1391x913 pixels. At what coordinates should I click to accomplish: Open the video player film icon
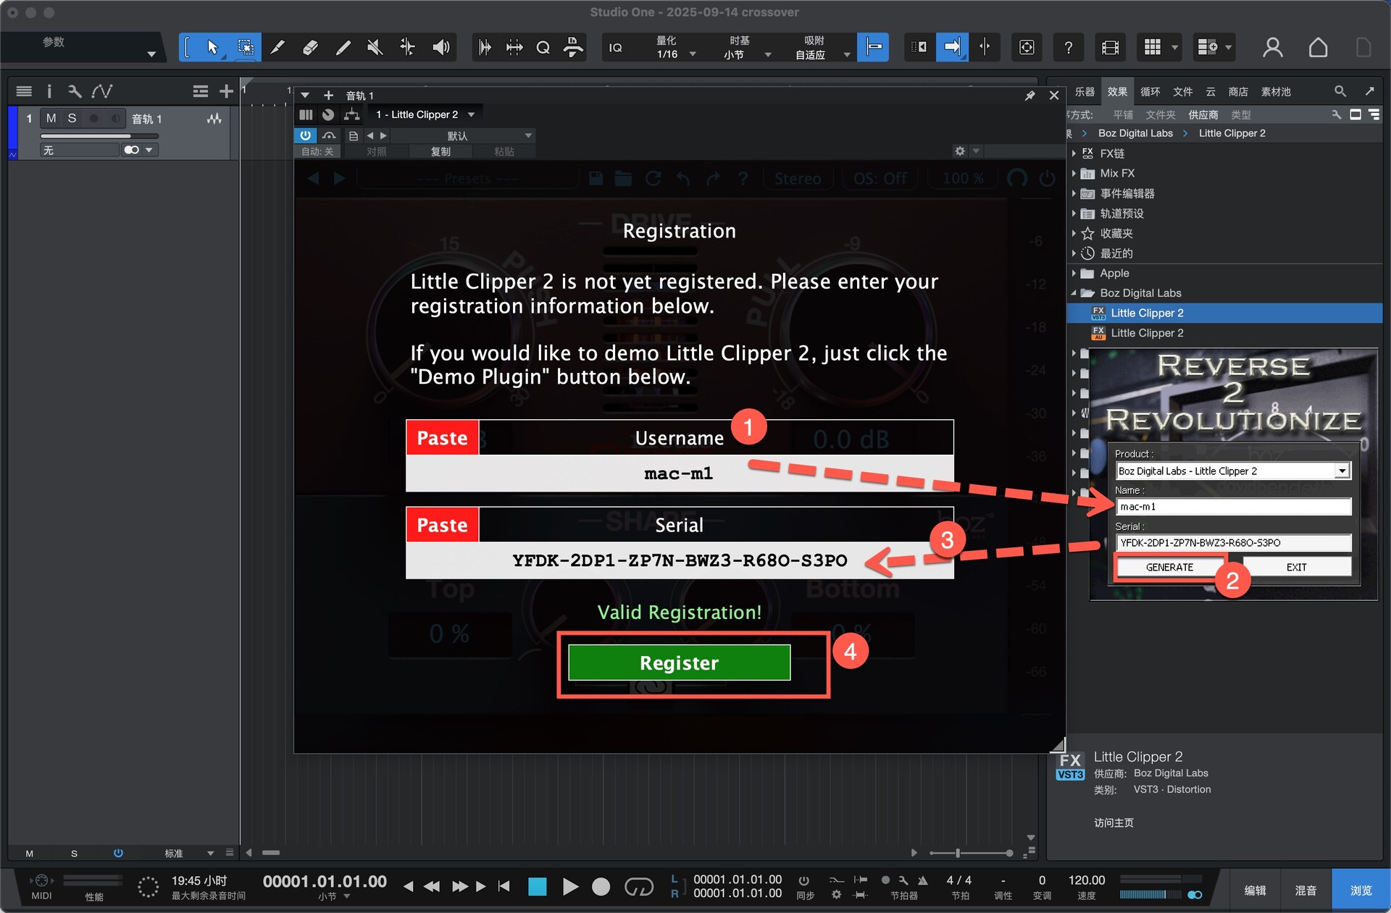click(1110, 48)
